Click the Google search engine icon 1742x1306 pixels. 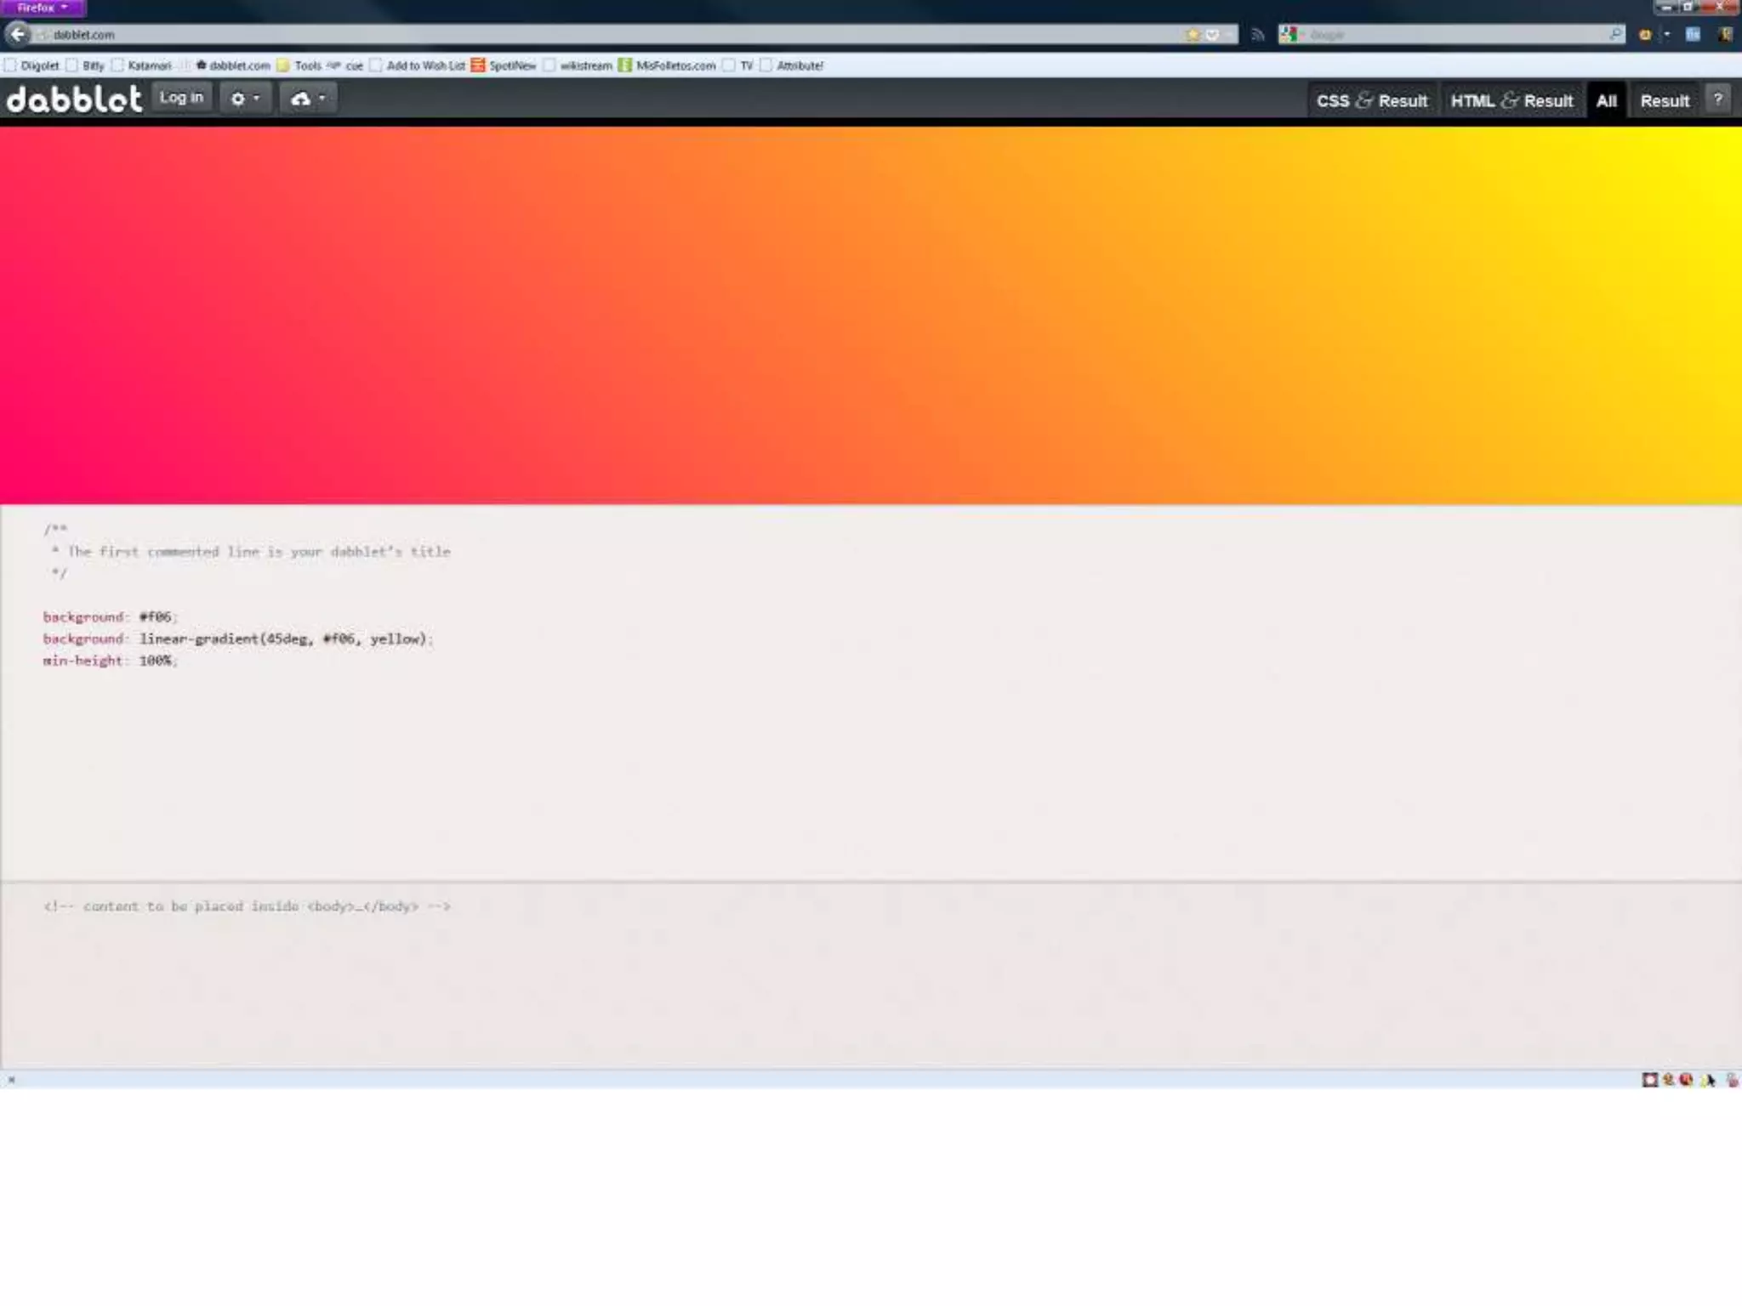click(x=1289, y=35)
